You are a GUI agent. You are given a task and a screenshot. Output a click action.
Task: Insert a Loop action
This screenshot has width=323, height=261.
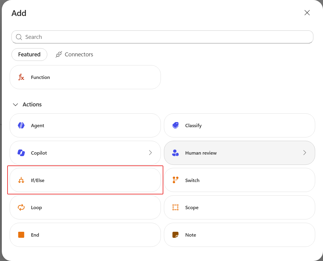(x=85, y=207)
